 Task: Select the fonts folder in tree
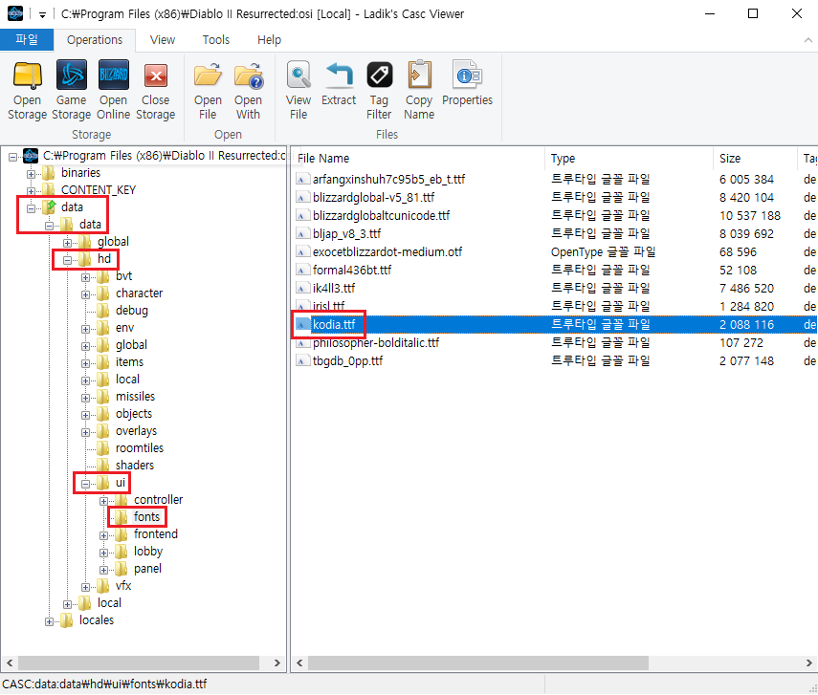pyautogui.click(x=146, y=516)
